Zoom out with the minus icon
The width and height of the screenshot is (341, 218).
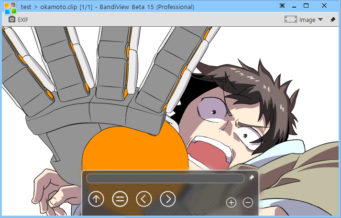pyautogui.click(x=248, y=203)
